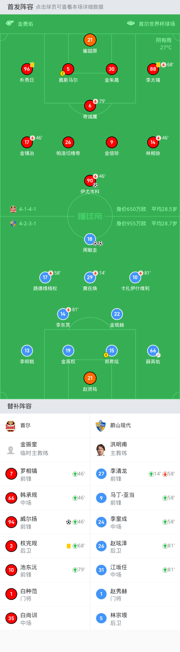Screen dimensions: 180x652
Task: Open substitute 马丁-亚当's row in the bench list
Action: (x=135, y=498)
